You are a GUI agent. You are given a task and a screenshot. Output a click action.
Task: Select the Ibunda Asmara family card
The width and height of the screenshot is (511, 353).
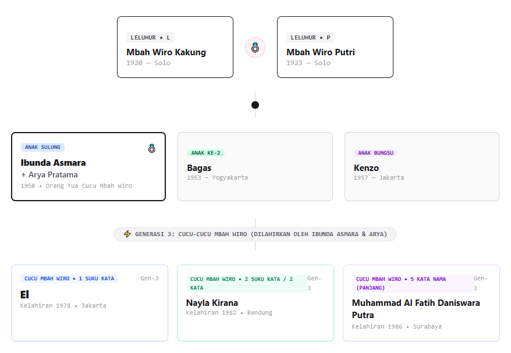(x=88, y=166)
